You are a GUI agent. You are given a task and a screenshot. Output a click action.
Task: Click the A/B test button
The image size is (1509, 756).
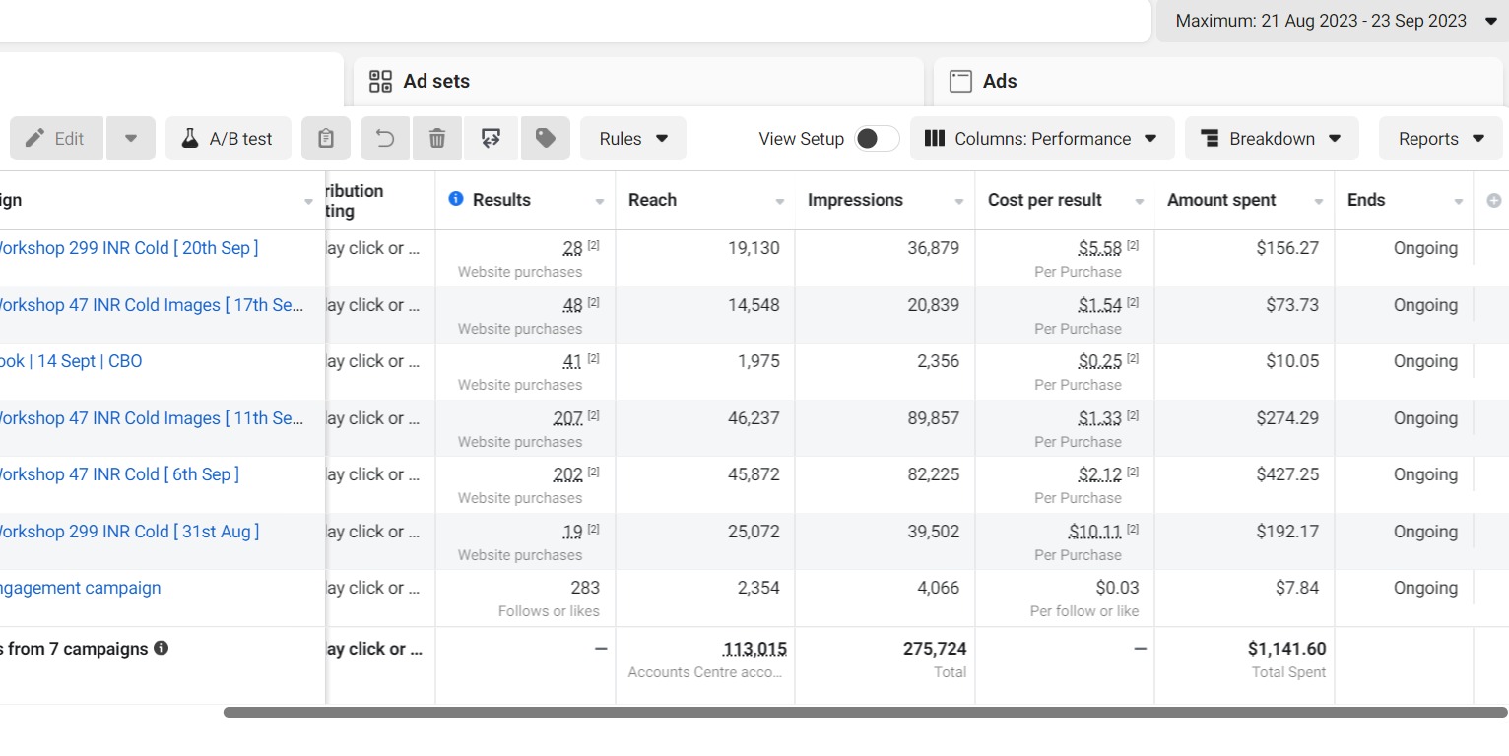(229, 139)
